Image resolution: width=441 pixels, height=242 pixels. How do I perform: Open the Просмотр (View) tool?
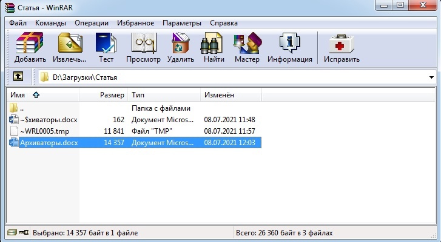click(x=143, y=48)
